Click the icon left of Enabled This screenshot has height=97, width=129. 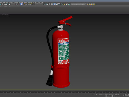(106, 96)
